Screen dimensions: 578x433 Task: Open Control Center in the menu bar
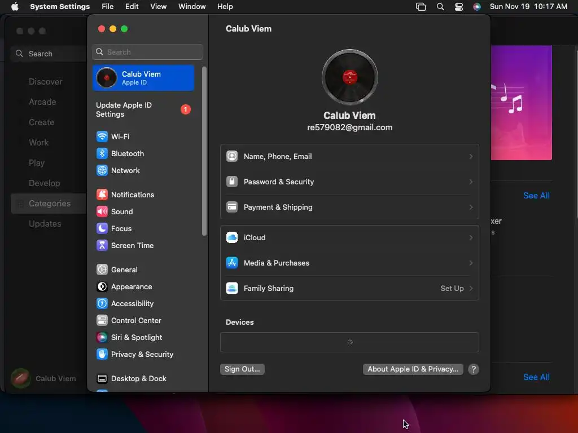pos(458,7)
